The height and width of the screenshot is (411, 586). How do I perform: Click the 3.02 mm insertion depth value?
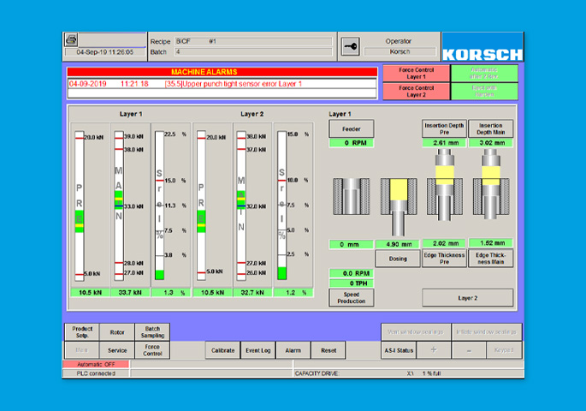coord(491,143)
